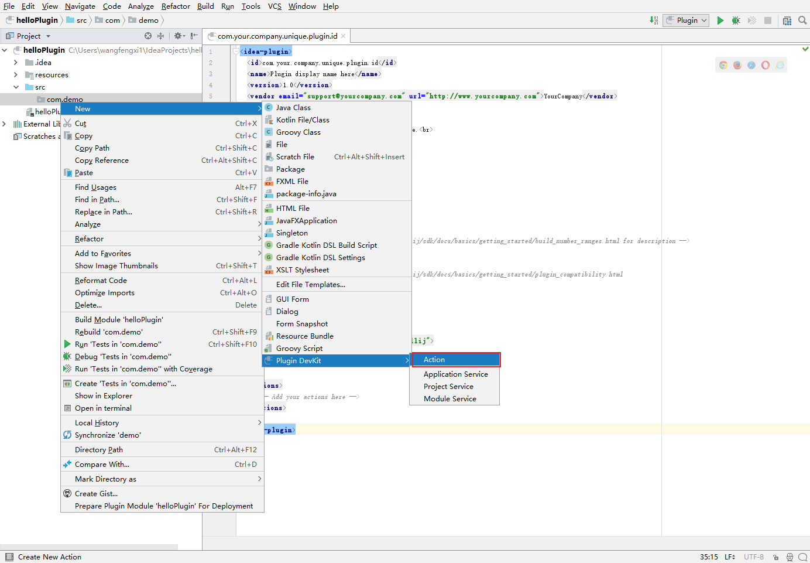Image resolution: width=810 pixels, height=563 pixels.
Task: Choose Application Service option
Action: pyautogui.click(x=455, y=374)
